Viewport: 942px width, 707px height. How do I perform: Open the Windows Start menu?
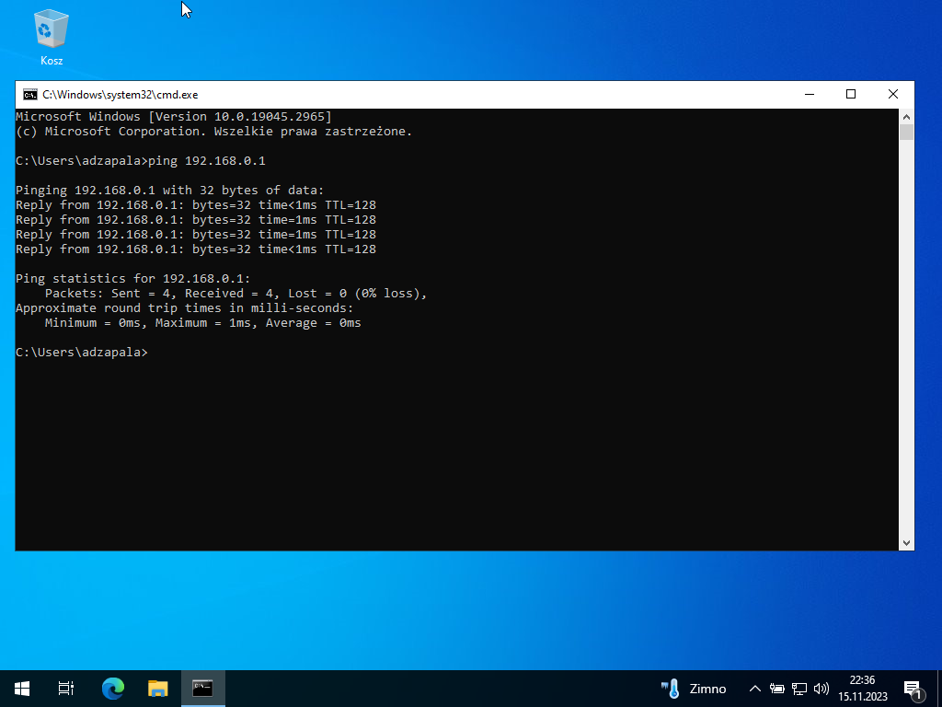[x=22, y=689]
